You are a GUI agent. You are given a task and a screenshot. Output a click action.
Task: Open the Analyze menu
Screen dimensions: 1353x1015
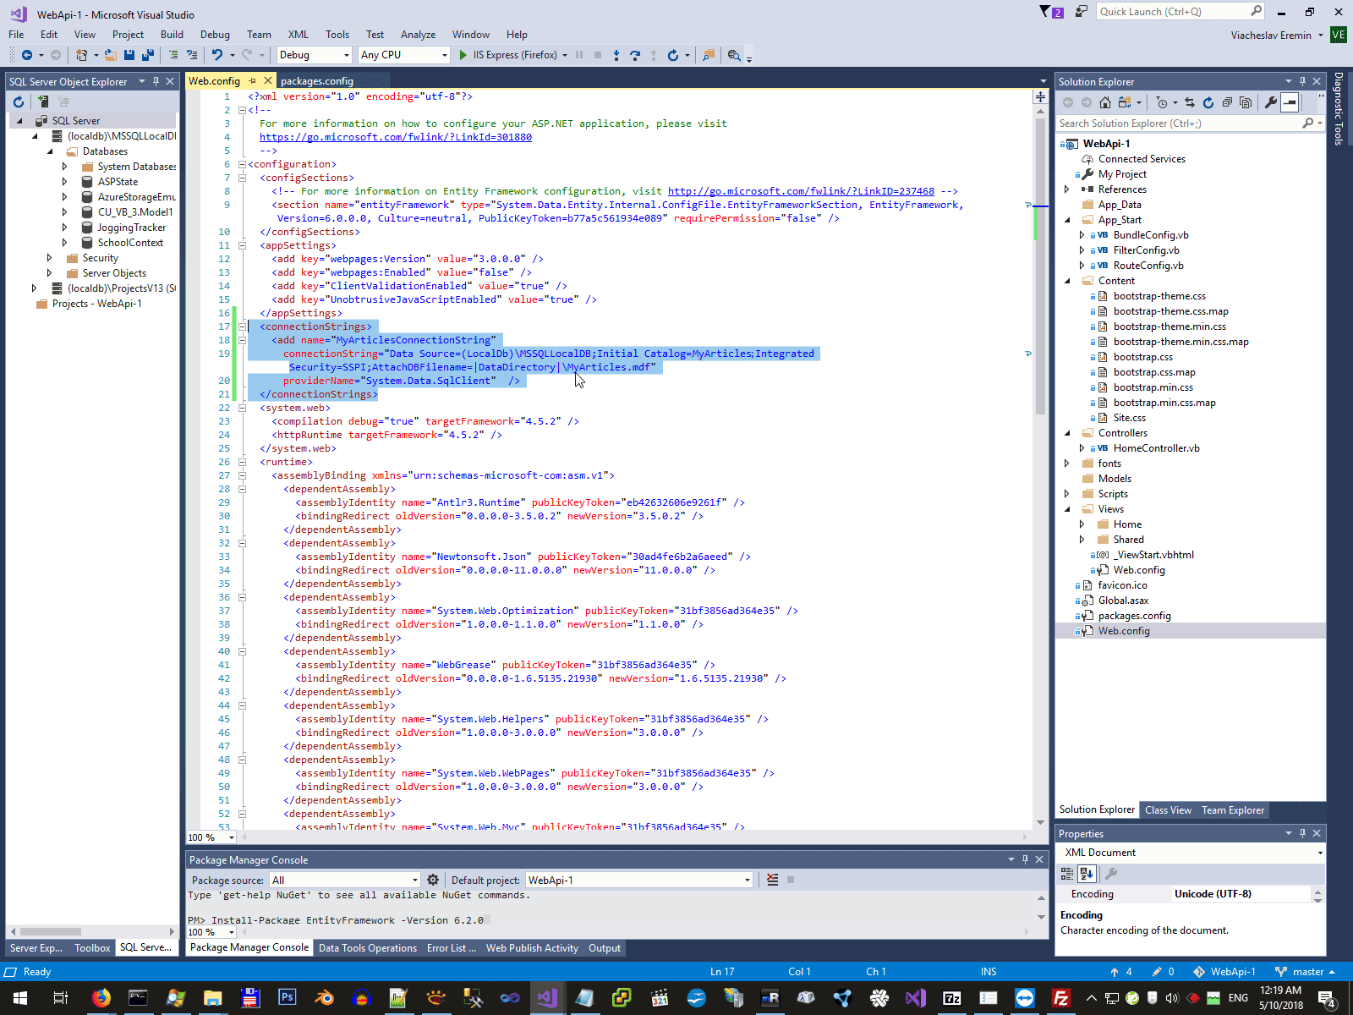(418, 35)
